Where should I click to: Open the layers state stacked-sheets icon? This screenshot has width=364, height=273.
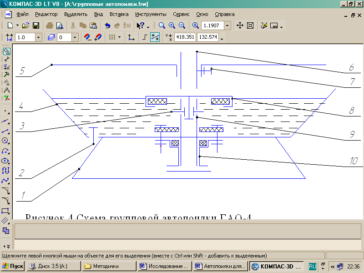pos(51,37)
